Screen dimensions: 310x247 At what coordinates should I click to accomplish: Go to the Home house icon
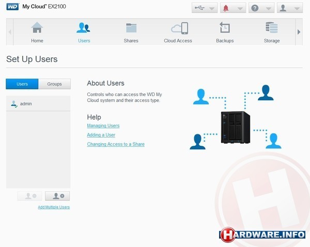[x=37, y=27]
